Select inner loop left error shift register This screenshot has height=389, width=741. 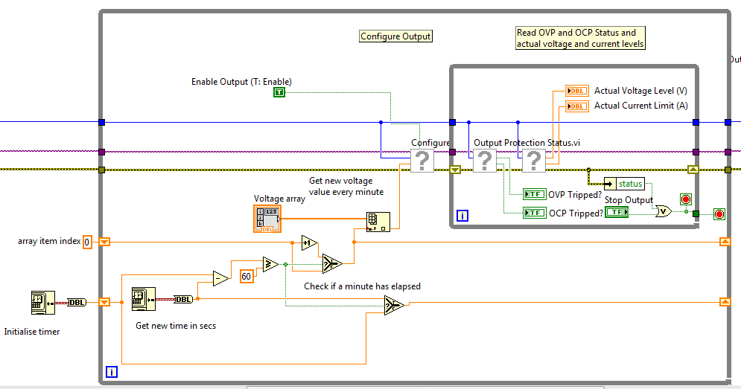[x=455, y=170]
